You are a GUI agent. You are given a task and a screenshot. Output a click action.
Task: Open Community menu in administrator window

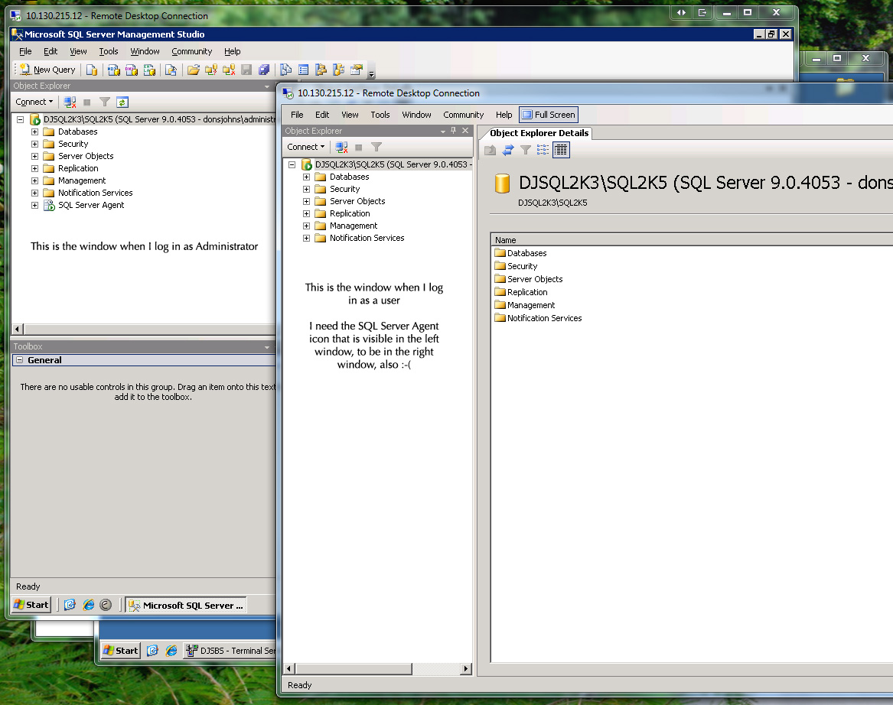pos(191,51)
